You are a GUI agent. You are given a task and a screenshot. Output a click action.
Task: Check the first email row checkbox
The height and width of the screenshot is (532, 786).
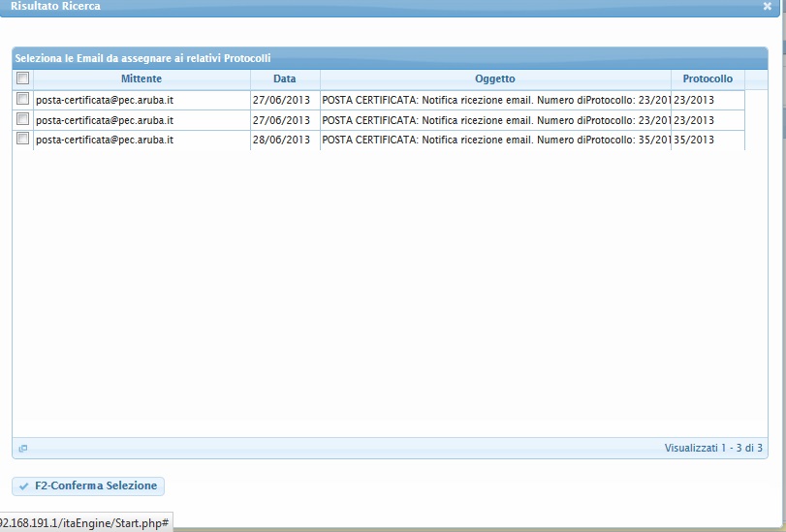(22, 100)
